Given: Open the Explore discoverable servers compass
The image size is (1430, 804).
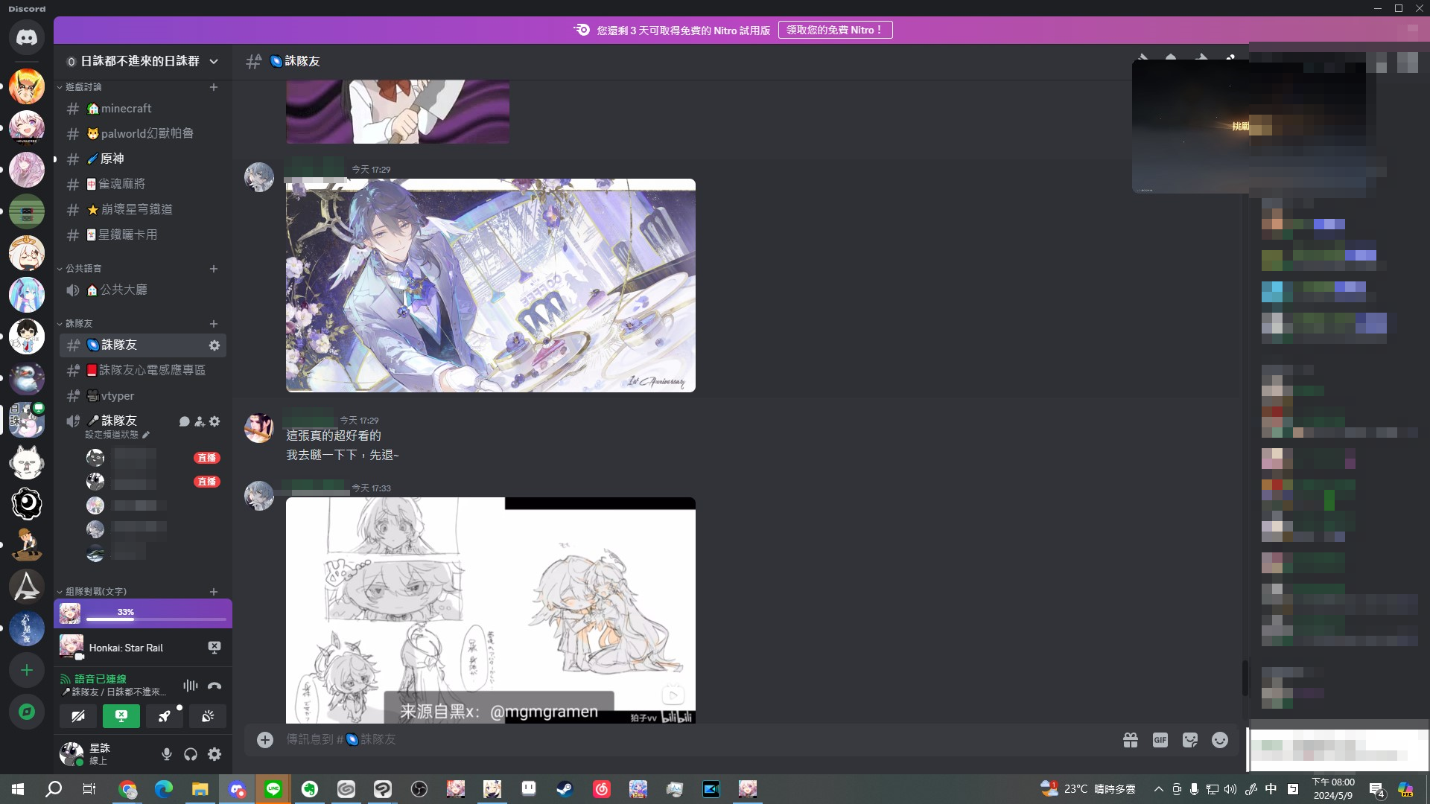Looking at the screenshot, I should (x=27, y=712).
